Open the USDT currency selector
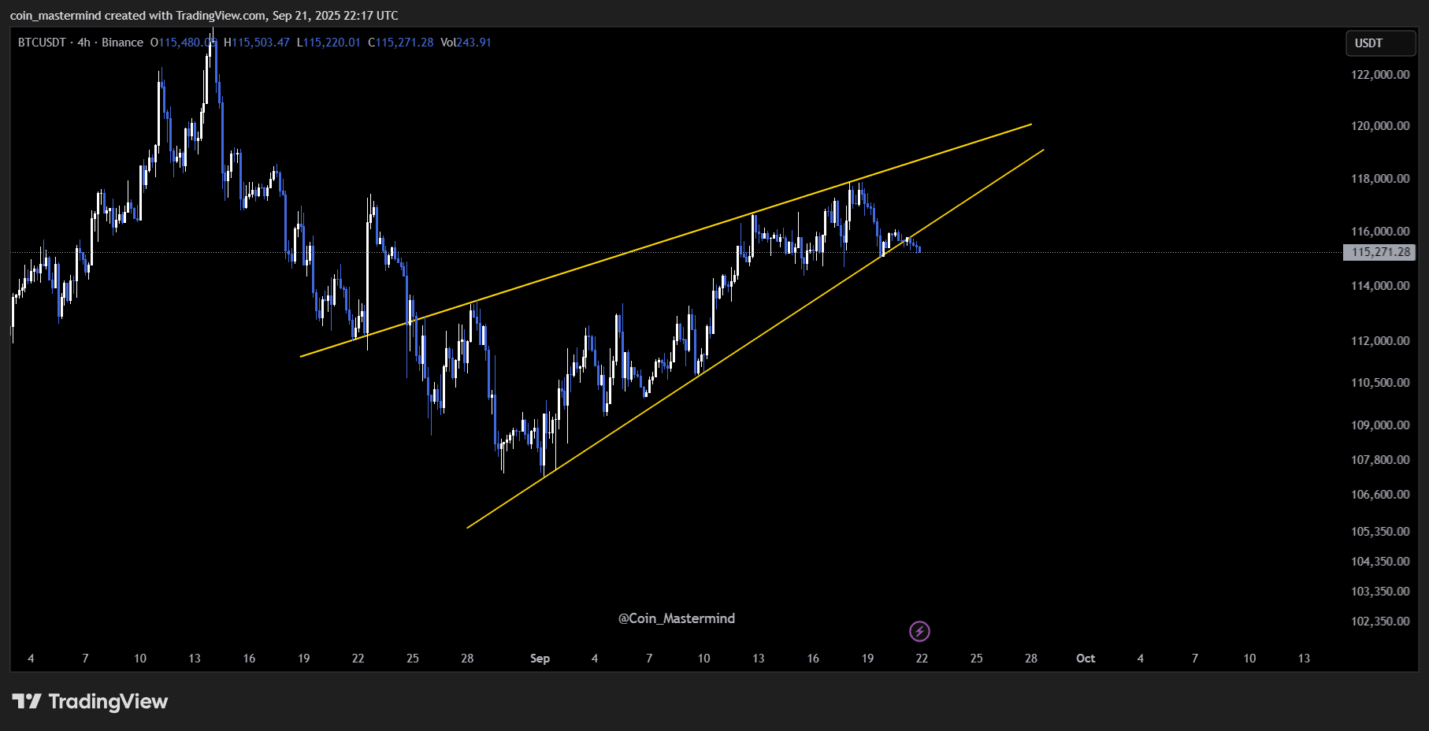The height and width of the screenshot is (731, 1429). click(1380, 43)
